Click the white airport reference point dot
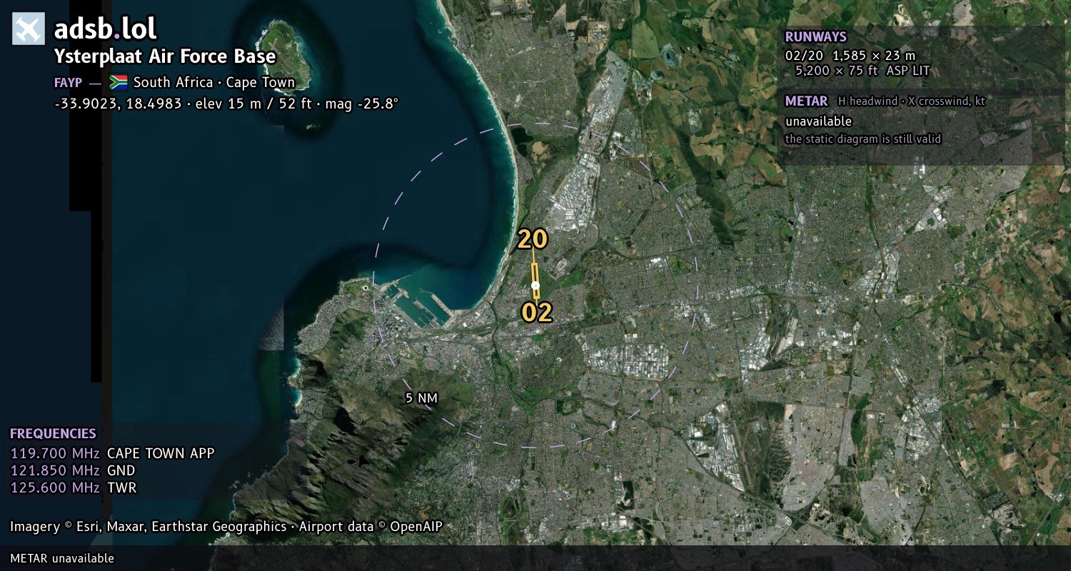The width and height of the screenshot is (1071, 571). 535,285
